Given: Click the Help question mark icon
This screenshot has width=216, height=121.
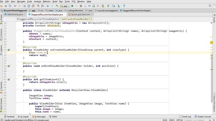Looking at the screenshot, I should click(124, 6).
